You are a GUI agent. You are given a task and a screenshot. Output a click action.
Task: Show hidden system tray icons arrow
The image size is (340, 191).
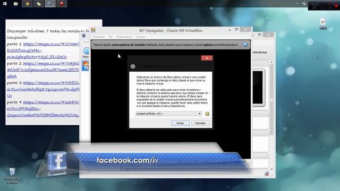(x=297, y=4)
